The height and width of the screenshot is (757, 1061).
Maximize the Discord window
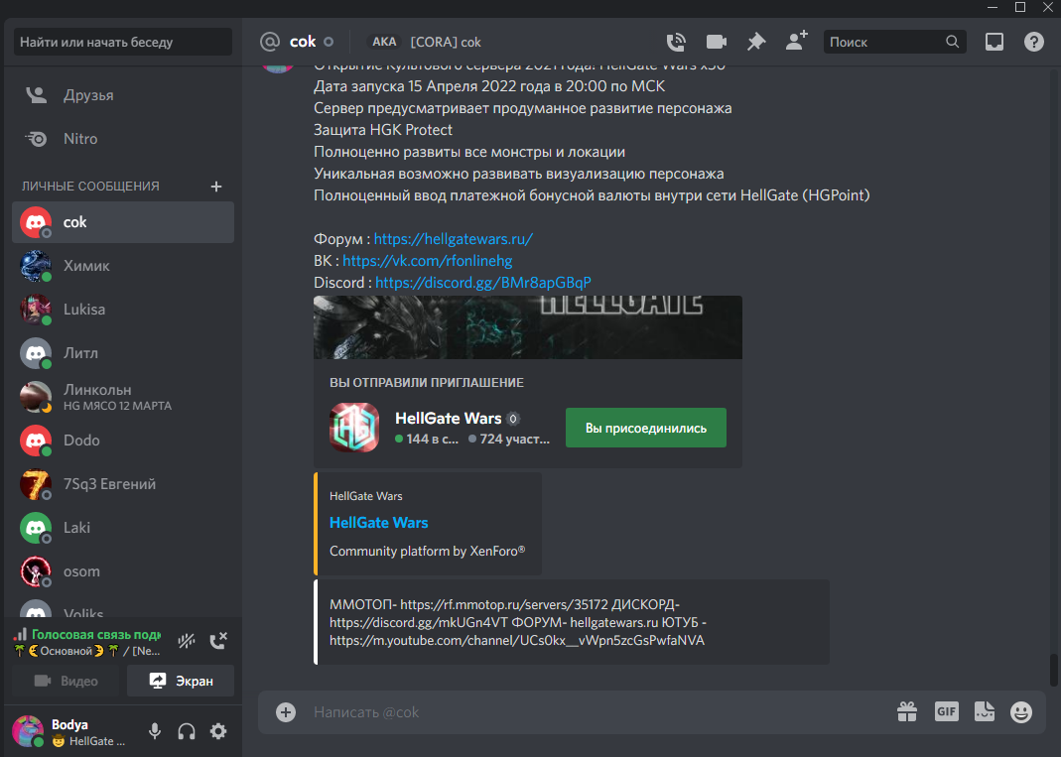1020,7
